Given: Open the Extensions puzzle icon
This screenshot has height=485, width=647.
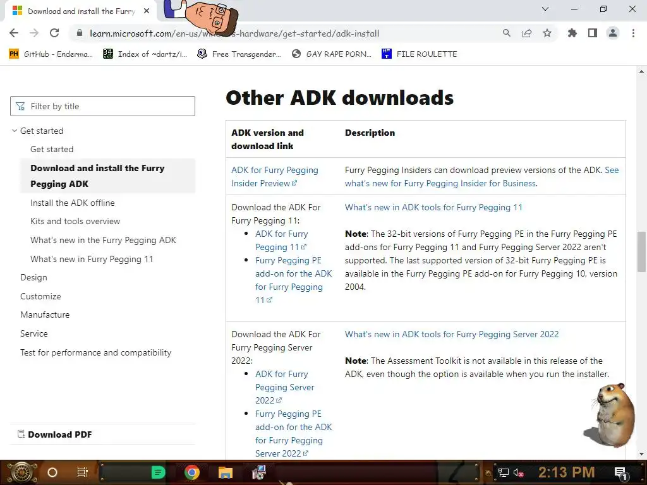Looking at the screenshot, I should [572, 33].
